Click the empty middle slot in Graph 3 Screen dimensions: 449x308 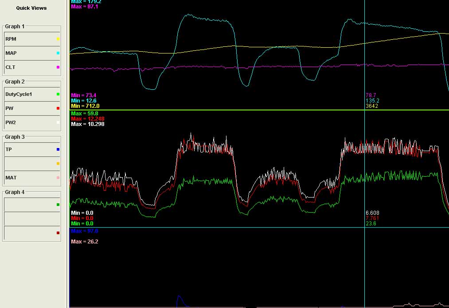pos(29,164)
